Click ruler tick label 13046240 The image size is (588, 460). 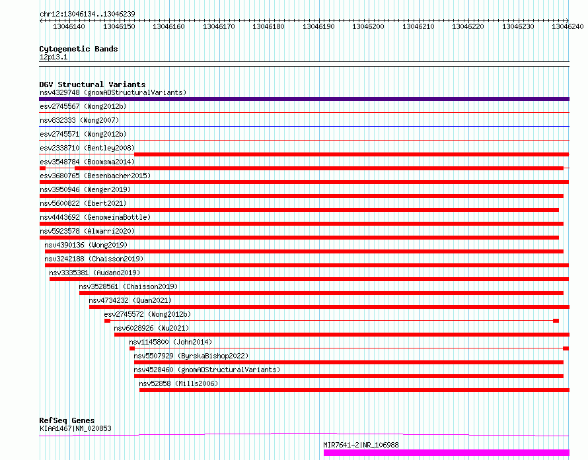(x=568, y=26)
